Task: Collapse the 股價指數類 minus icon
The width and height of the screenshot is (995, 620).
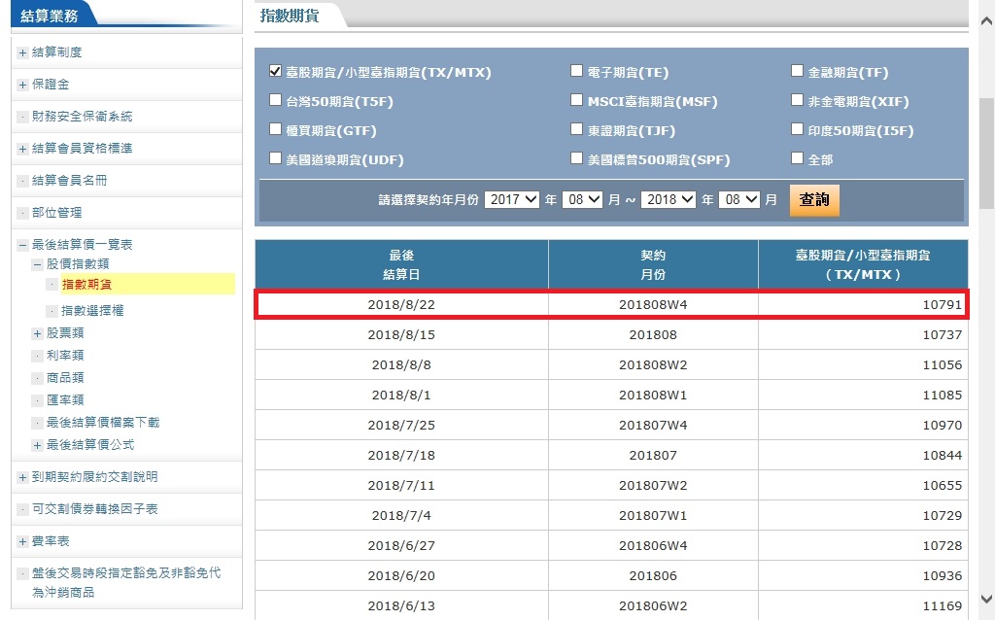Action: pos(38,264)
